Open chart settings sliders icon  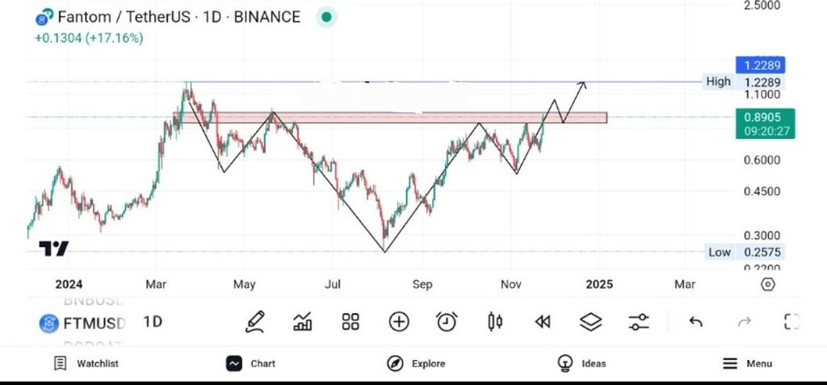(x=639, y=322)
